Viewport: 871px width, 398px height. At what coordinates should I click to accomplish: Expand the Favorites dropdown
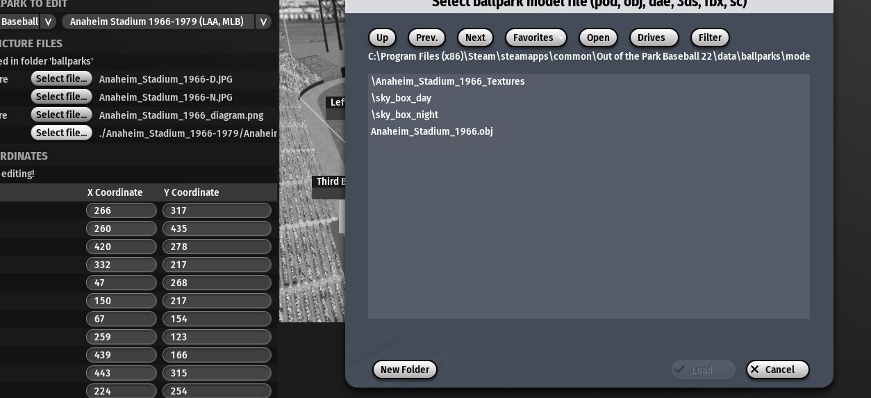click(536, 38)
